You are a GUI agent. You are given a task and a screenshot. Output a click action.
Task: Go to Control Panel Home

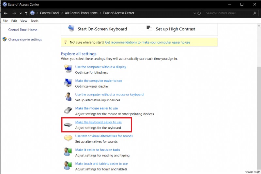tap(23, 30)
